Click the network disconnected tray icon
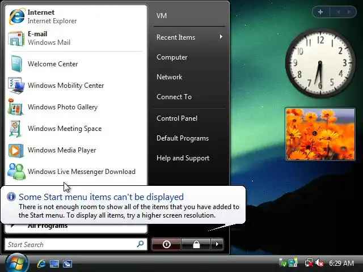Viewport: 363px width, 272px height. click(x=309, y=263)
